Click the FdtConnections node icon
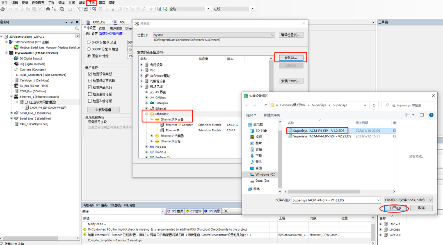The image size is (443, 245). point(11,42)
